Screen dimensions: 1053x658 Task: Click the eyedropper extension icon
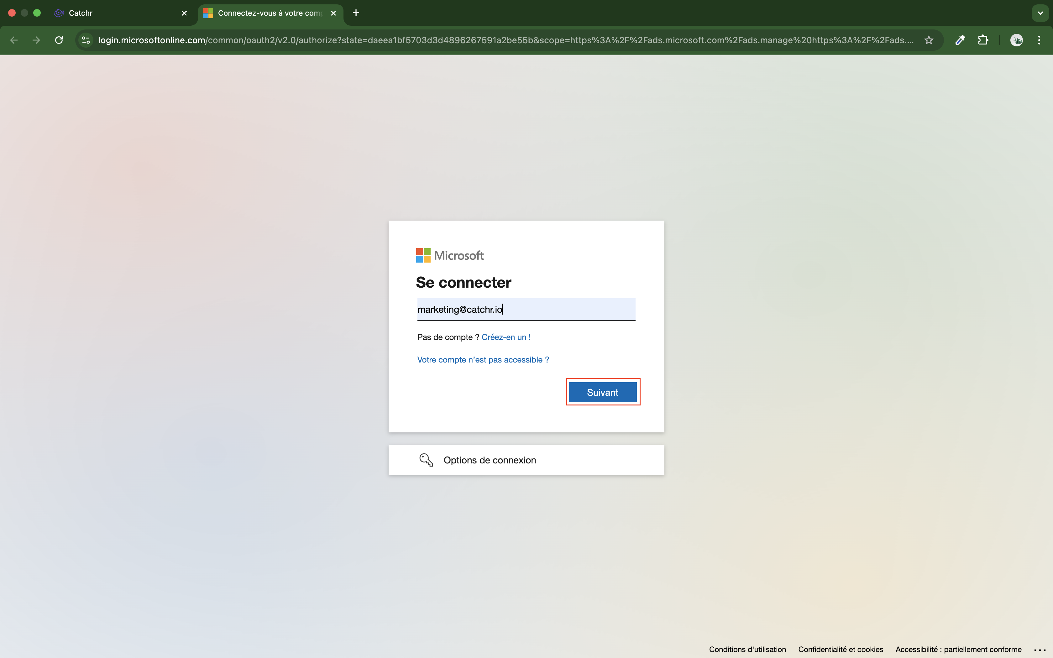pos(960,40)
